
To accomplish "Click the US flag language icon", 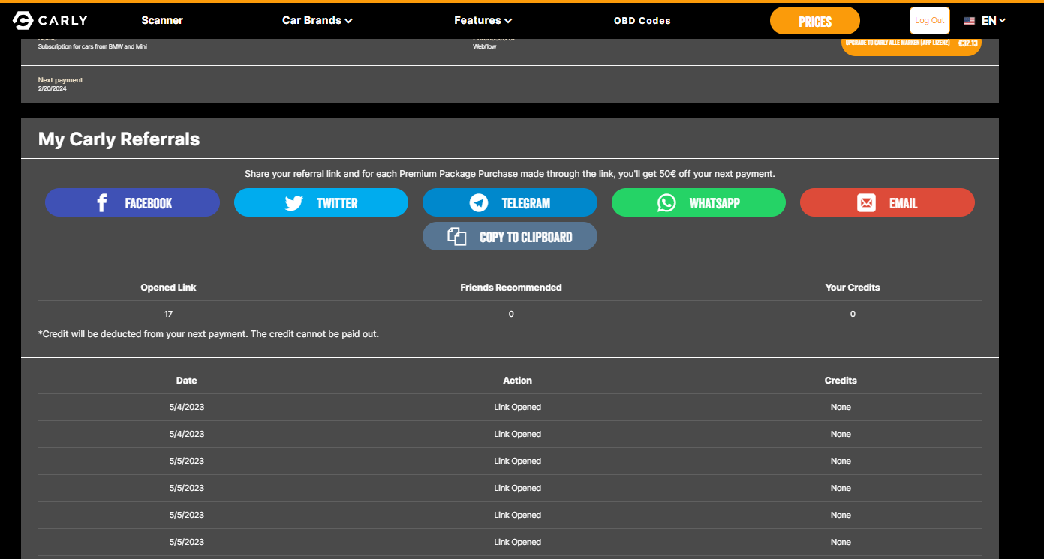I will (969, 22).
